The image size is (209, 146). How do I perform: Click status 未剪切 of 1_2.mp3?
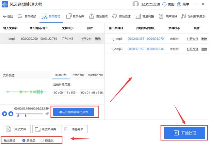tap(174, 49)
